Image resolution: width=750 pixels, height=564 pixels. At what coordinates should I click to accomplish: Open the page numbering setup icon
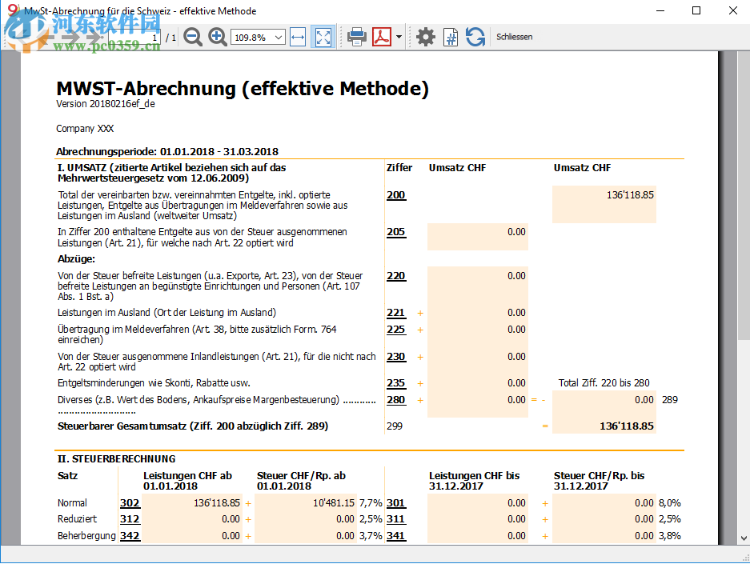pyautogui.click(x=450, y=37)
